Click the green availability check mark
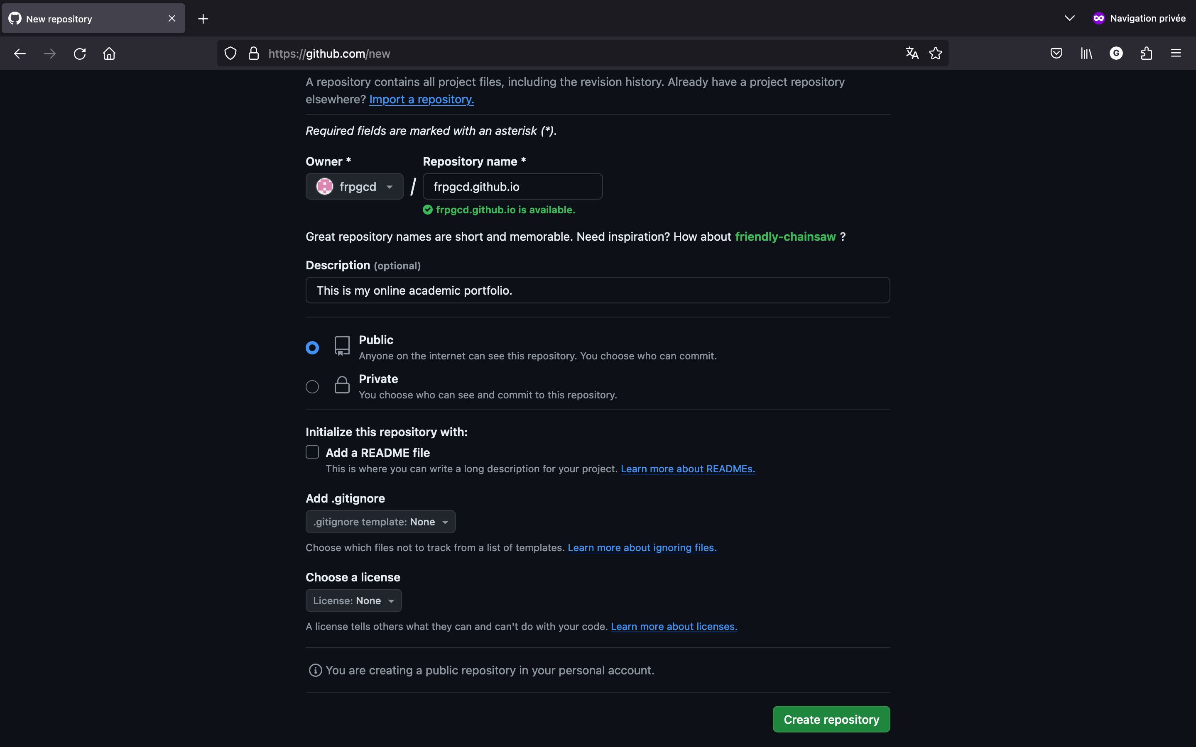1196x747 pixels. tap(427, 210)
